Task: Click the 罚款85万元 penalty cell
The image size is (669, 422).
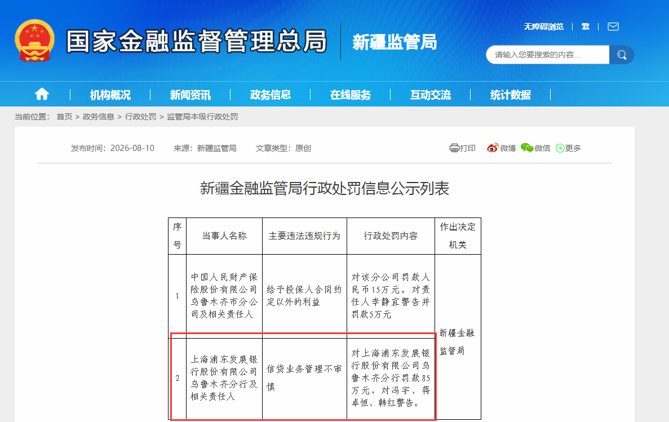Action: [x=391, y=378]
